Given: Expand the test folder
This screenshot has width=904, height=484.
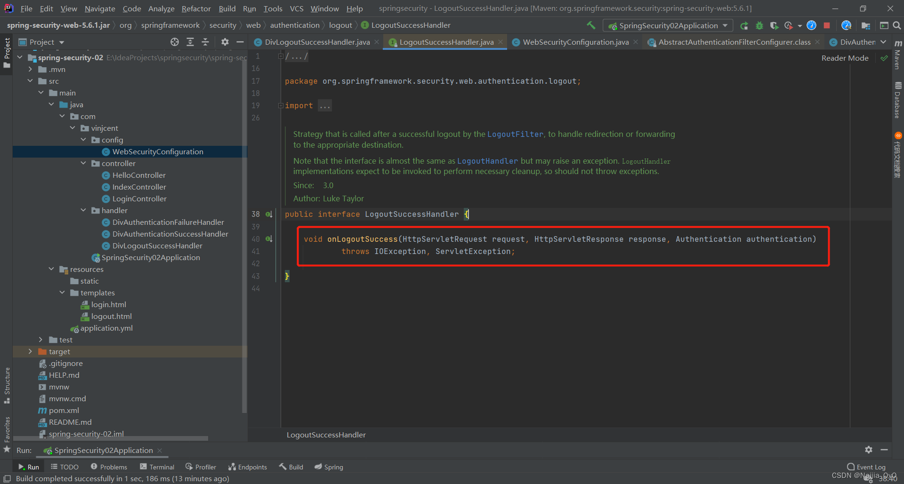Looking at the screenshot, I should click(x=41, y=340).
